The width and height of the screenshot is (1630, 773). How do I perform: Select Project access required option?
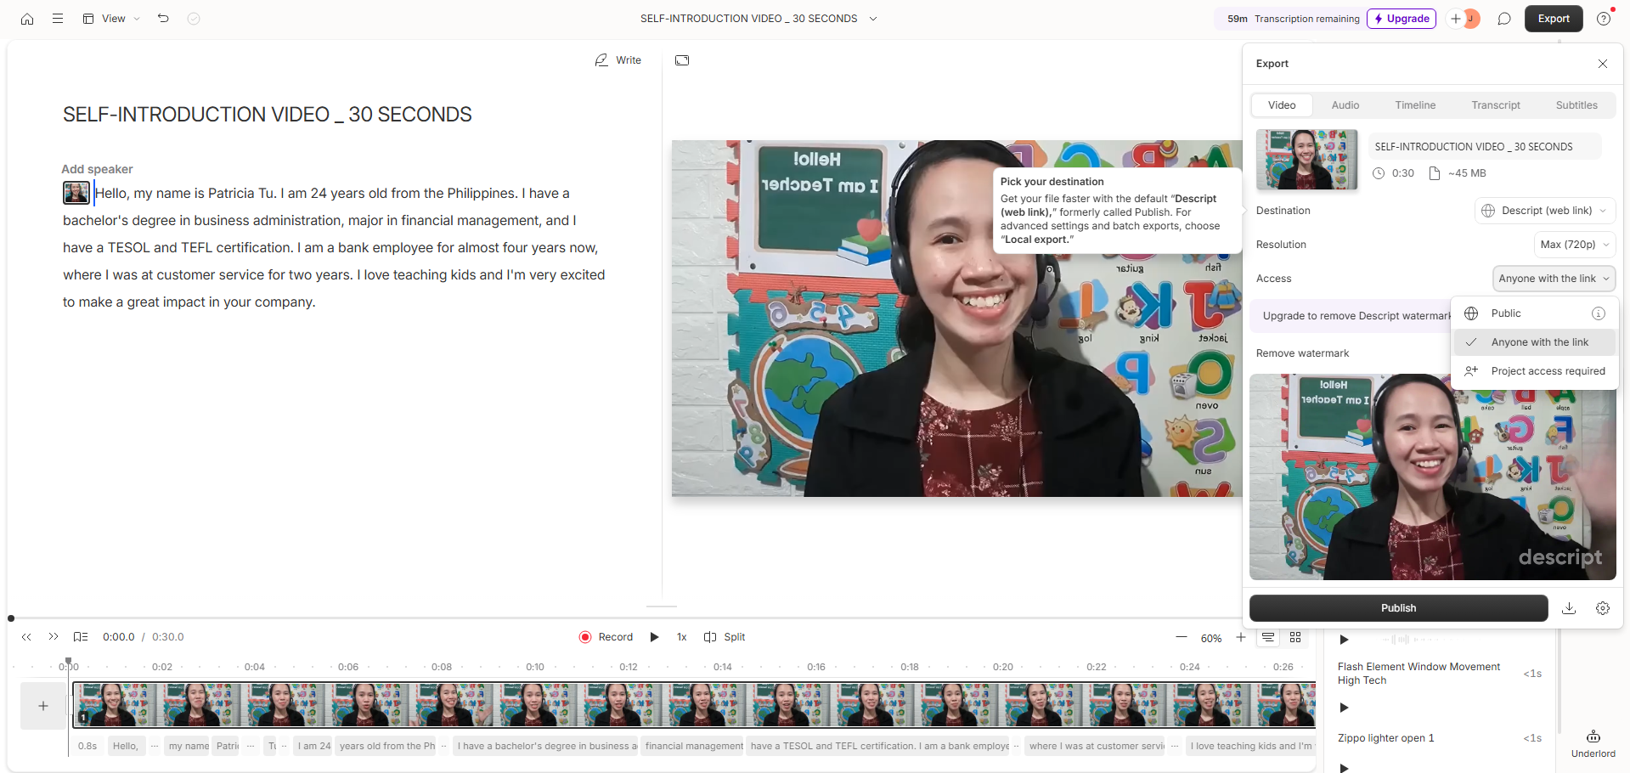click(1534, 371)
